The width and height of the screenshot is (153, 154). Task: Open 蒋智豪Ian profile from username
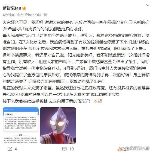pos(12,8)
